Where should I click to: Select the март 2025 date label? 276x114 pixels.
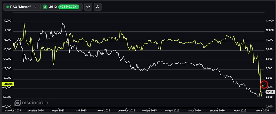click(x=58, y=110)
